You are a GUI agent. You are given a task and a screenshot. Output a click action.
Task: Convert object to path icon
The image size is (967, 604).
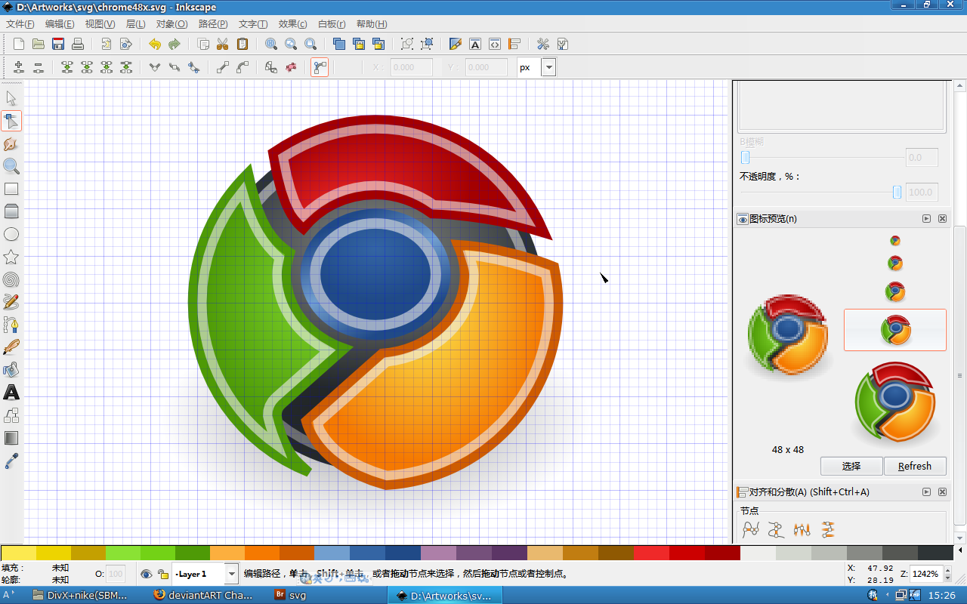pos(271,67)
